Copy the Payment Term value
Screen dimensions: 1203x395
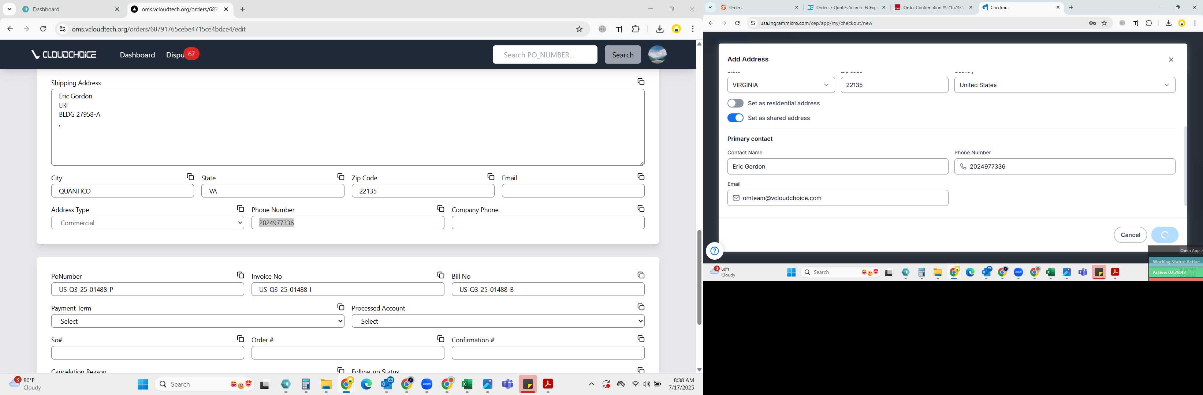(340, 307)
